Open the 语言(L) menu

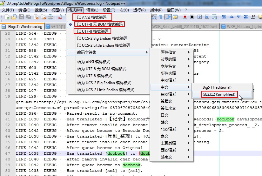(92, 10)
